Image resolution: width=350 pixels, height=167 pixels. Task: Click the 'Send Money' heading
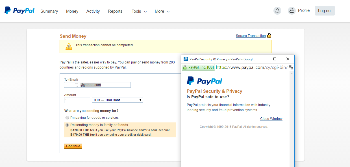point(73,36)
